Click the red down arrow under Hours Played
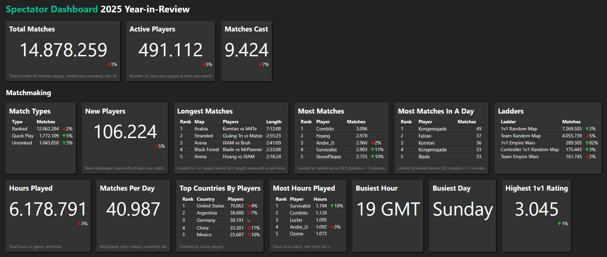 (x=79, y=223)
